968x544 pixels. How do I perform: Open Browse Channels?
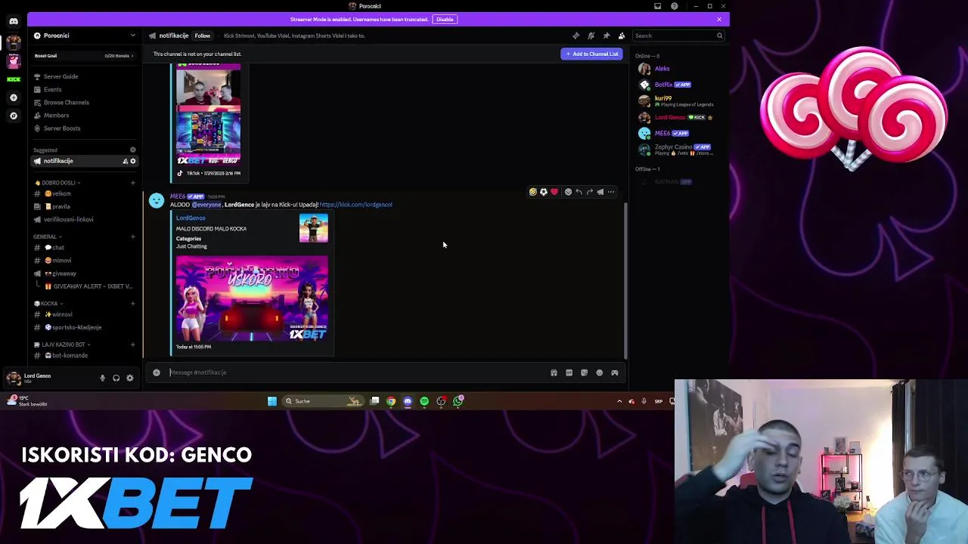(x=83, y=102)
